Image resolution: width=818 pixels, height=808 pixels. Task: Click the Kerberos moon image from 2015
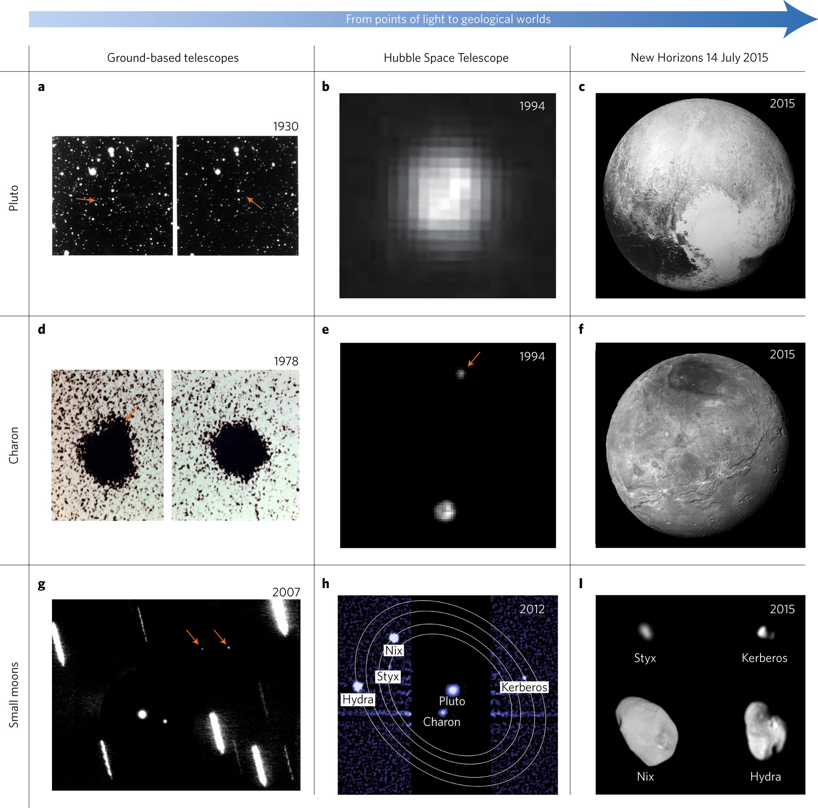[x=765, y=632]
